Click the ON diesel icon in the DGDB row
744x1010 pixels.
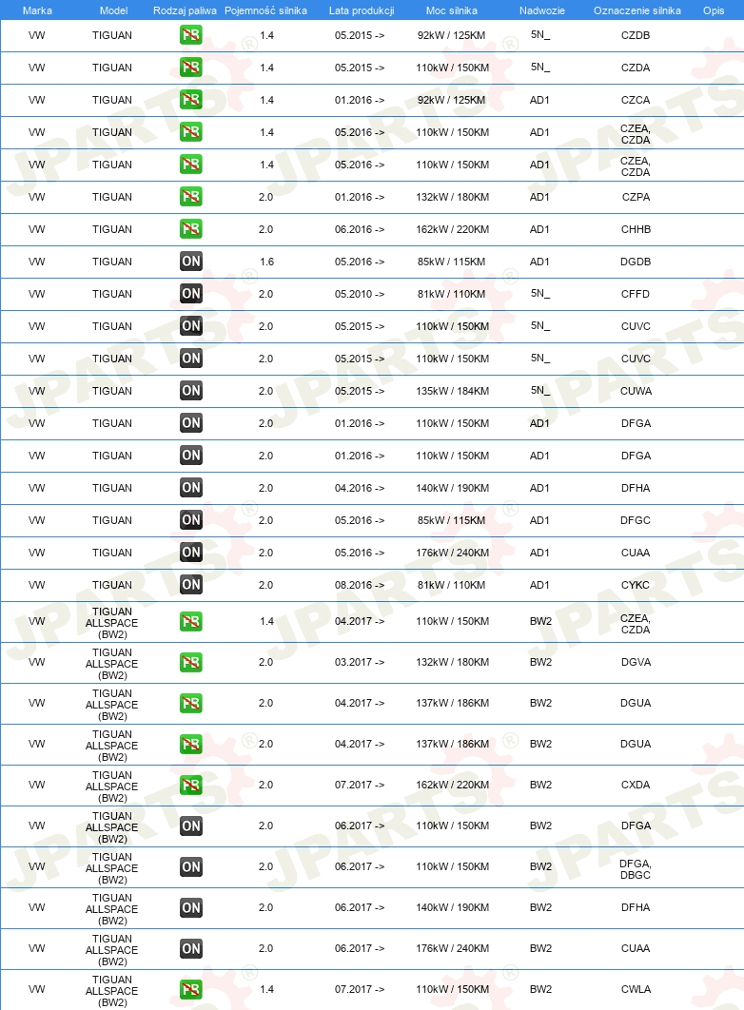pos(190,261)
